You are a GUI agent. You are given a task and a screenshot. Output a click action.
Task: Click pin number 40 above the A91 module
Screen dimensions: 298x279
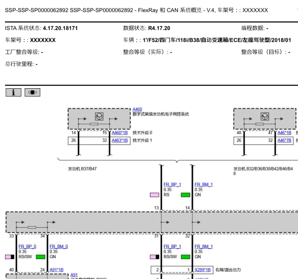(11, 270)
